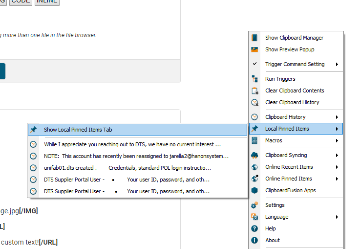Open the Online Pinned Items menu entry
The image size is (360, 249).
click(288, 179)
